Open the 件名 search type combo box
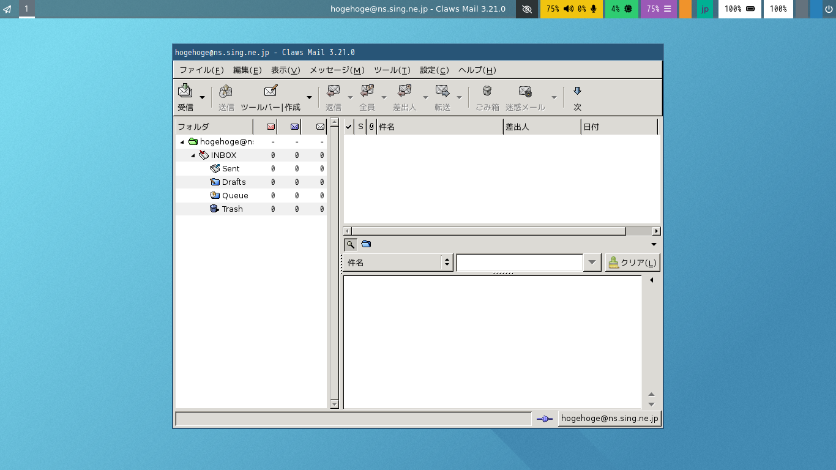 398,263
